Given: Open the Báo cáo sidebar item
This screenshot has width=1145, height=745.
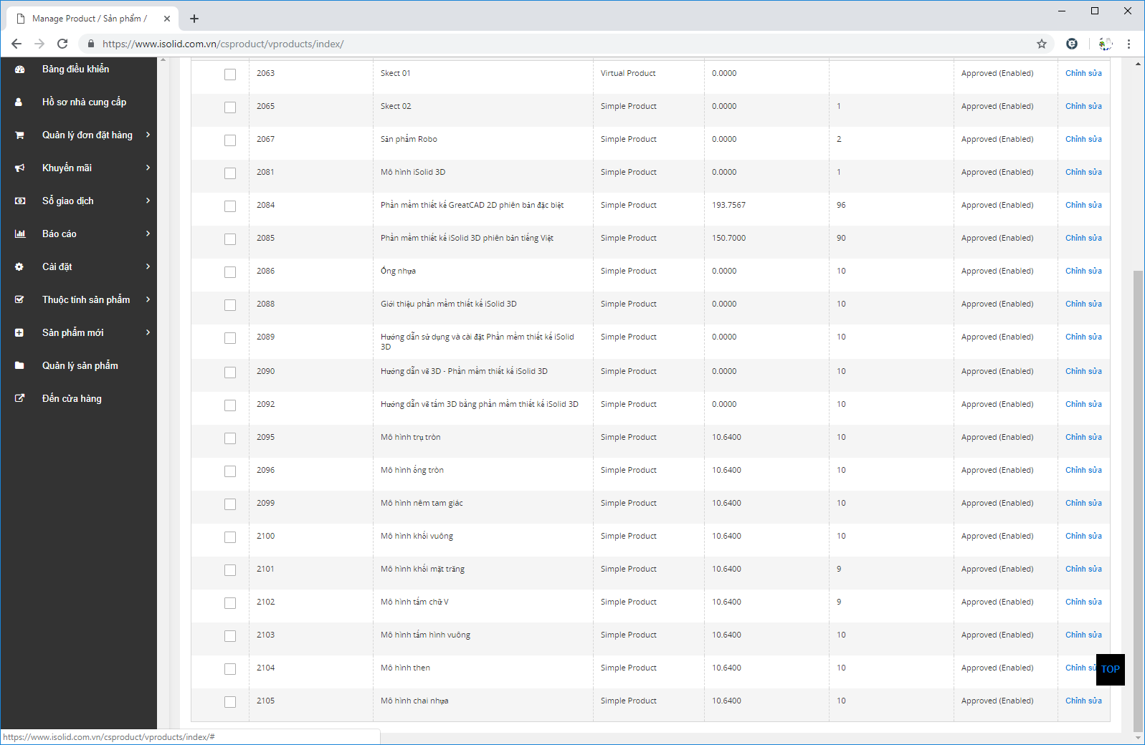Looking at the screenshot, I should (x=59, y=234).
